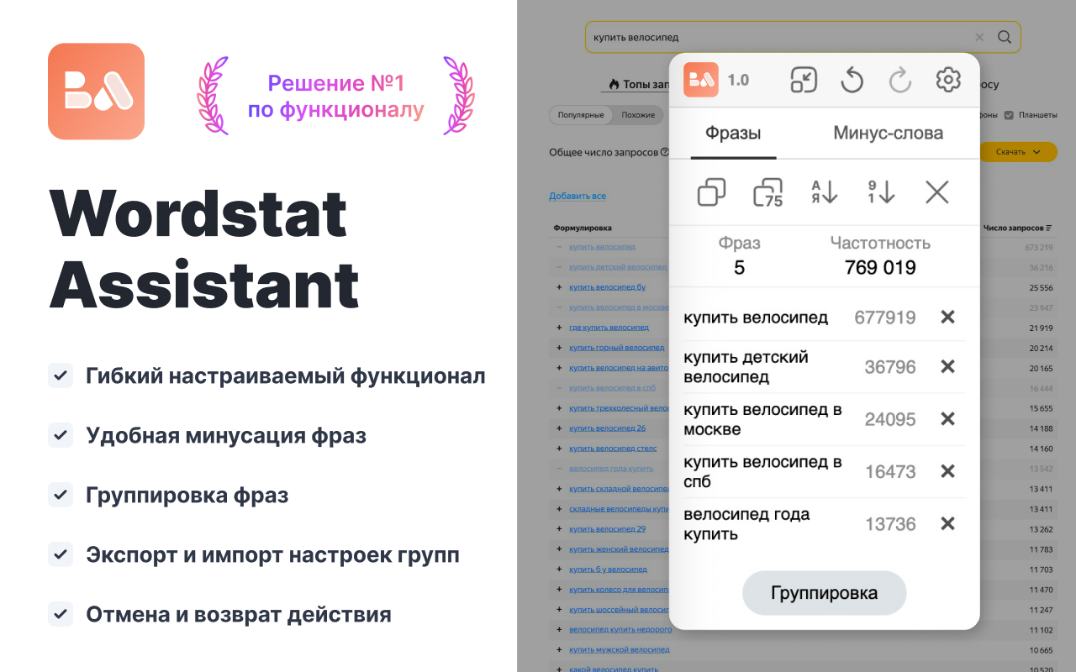Click the minus before 'купить детский велосипед' on the page

pyautogui.click(x=559, y=266)
